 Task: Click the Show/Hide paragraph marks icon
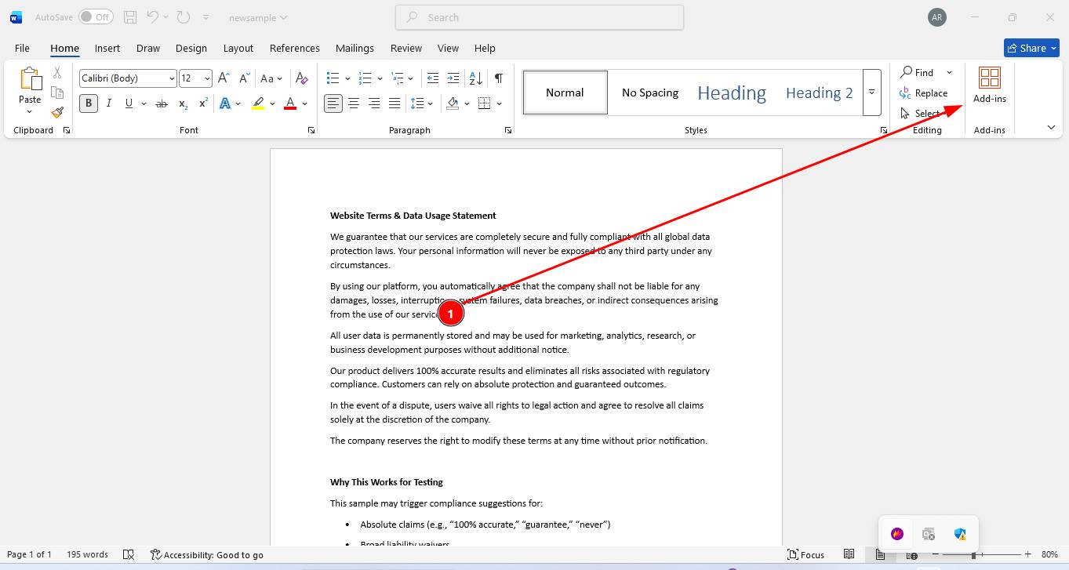click(498, 78)
